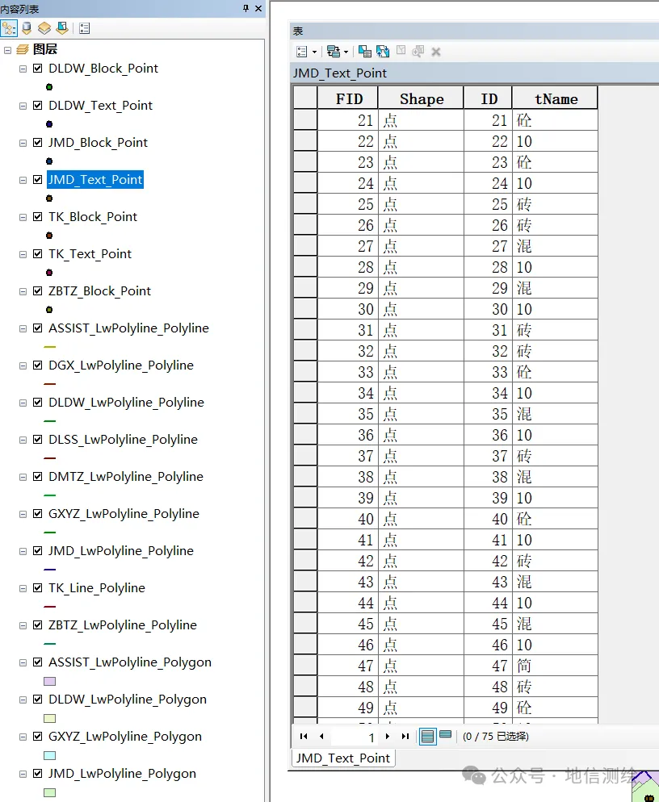
Task: Uncheck DLDW_Text_Point layer visibility
Action: pos(37,106)
